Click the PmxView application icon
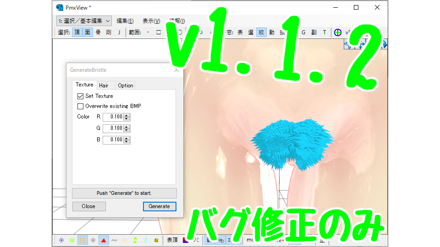This screenshot has width=440, height=247. 60,8
